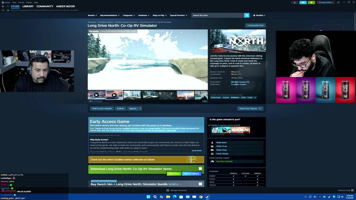The height and width of the screenshot is (200, 356).
Task: Open the Windows Start menu
Action: point(149,197)
